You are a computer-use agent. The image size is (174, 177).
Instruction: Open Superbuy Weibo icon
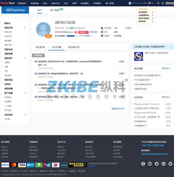pyautogui.click(x=163, y=164)
